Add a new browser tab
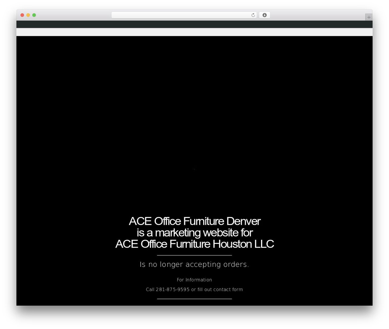Viewport: 389px width, 329px height. (x=369, y=17)
